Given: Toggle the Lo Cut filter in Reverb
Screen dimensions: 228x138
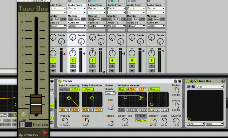Looking at the screenshot, I should coord(64,89).
